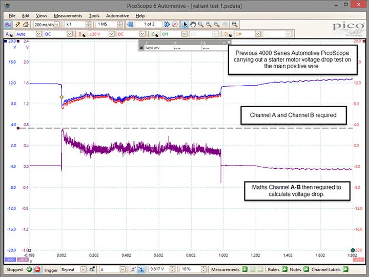Adjust pre-trigger 10 % stepper
Screen dimensions: 369x277
point(203,269)
